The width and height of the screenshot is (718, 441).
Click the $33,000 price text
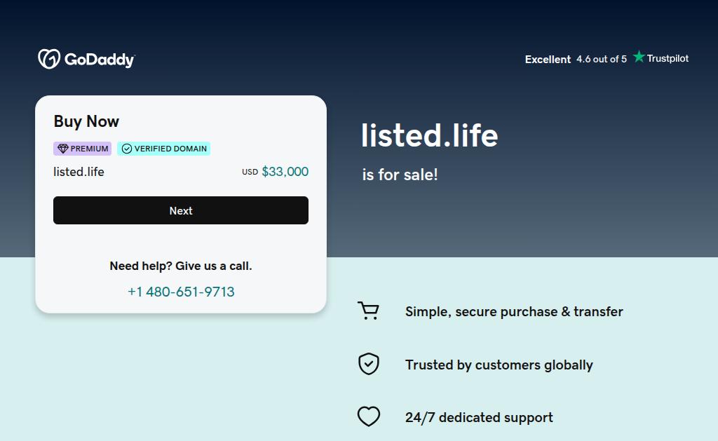point(285,172)
